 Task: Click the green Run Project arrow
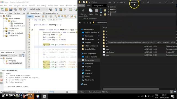65,9
